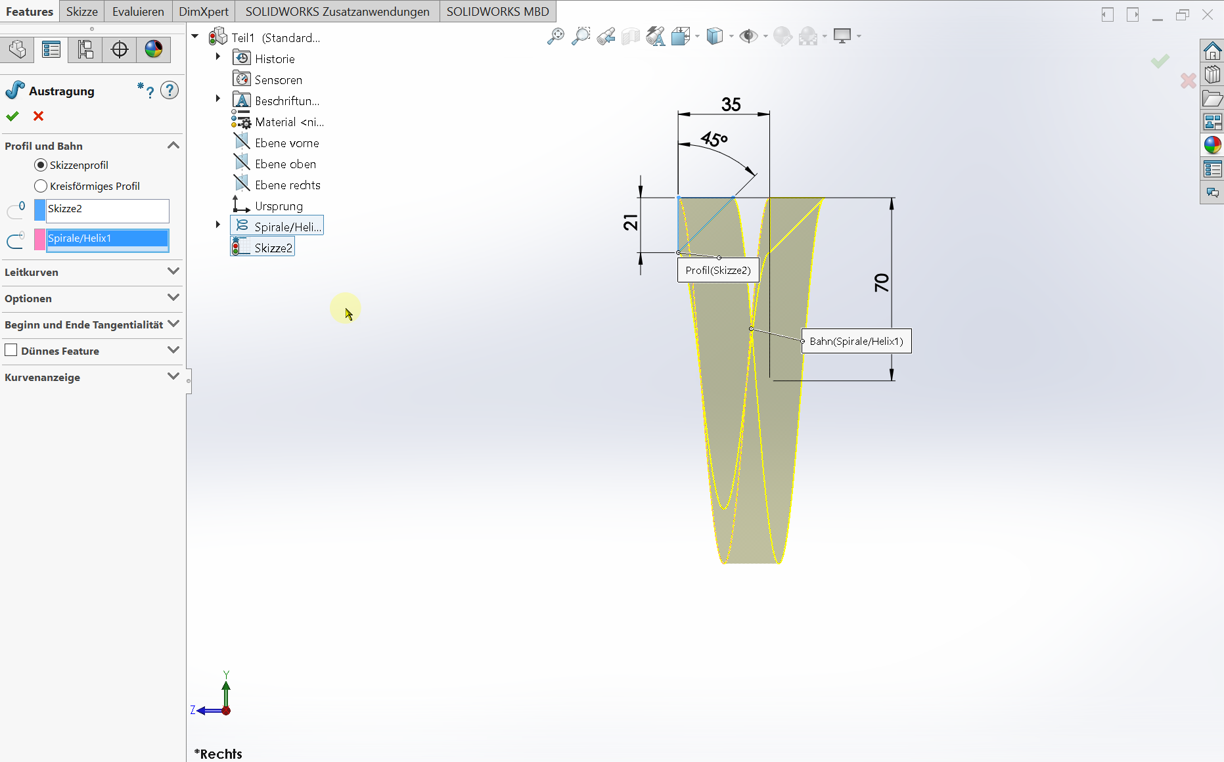Cancel Austragung with the red X
This screenshot has width=1224, height=762.
click(x=39, y=116)
